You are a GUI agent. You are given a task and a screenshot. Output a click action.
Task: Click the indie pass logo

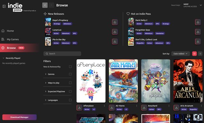(x=15, y=7)
